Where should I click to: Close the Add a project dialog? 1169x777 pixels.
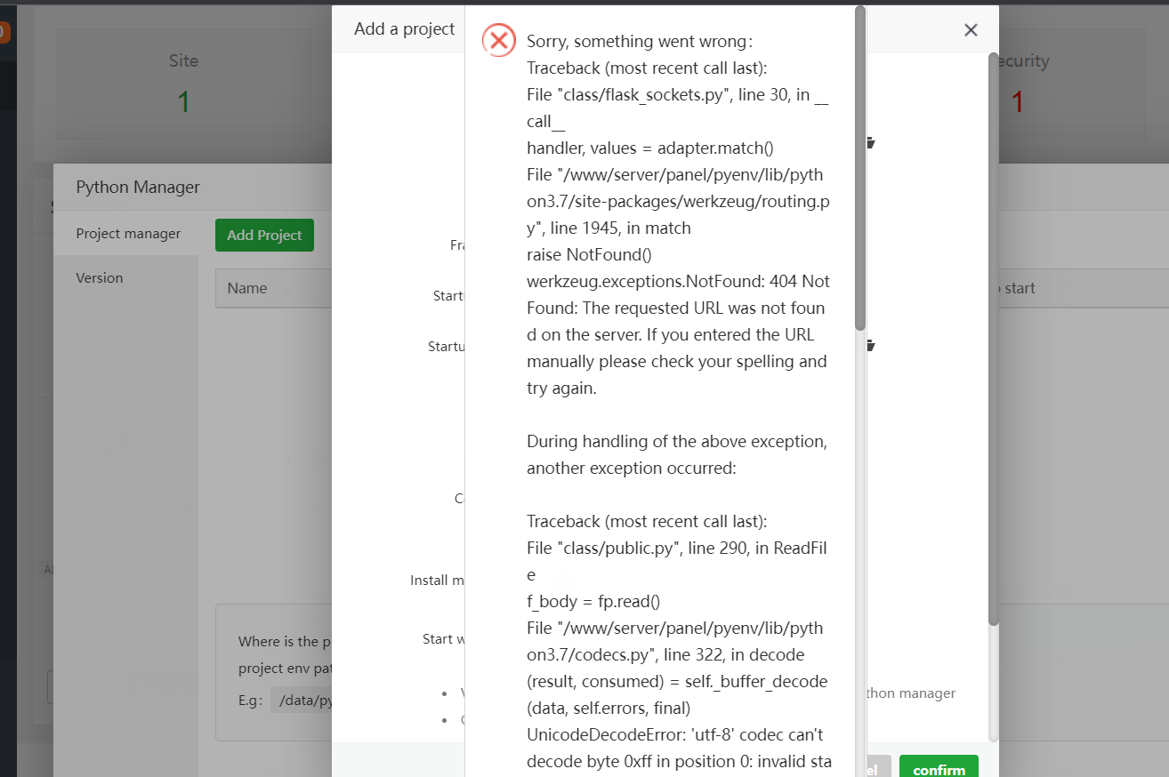tap(971, 30)
